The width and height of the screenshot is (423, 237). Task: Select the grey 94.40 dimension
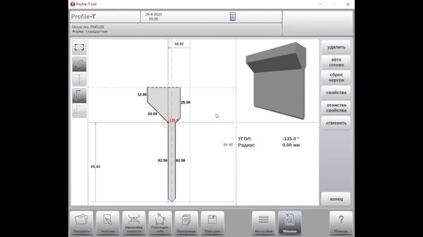pos(228,145)
